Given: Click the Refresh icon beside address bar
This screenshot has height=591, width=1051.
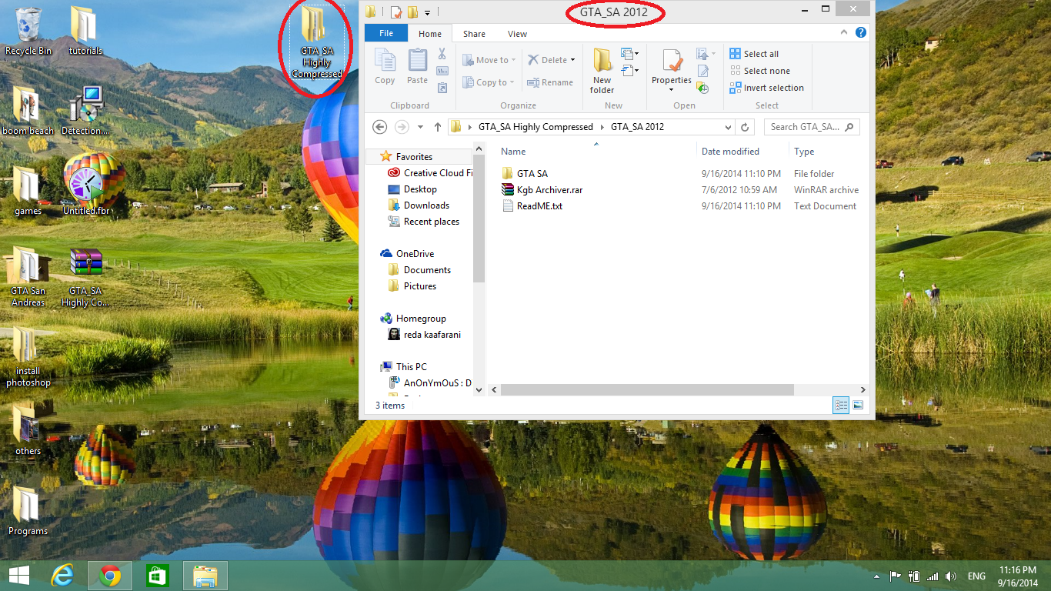Looking at the screenshot, I should pyautogui.click(x=744, y=127).
